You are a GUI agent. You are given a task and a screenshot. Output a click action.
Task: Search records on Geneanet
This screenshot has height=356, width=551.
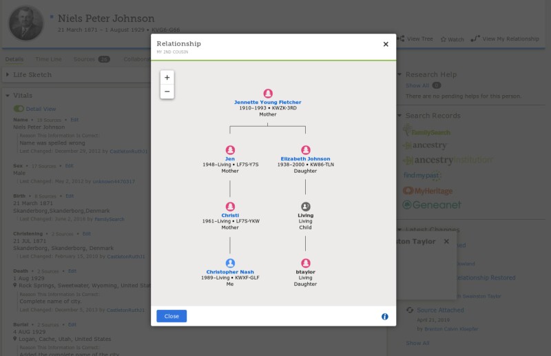(432, 205)
